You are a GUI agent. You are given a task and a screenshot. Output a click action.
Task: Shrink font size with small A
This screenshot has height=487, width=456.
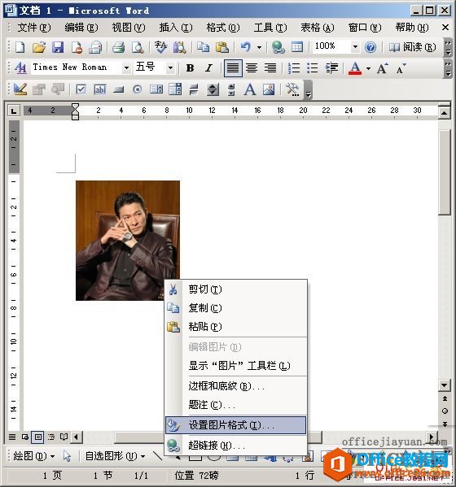(x=401, y=68)
